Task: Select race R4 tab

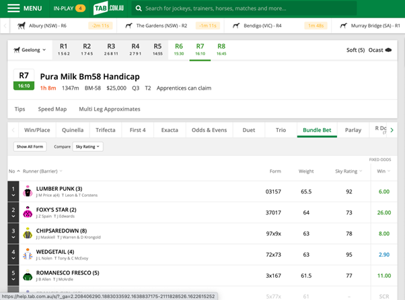Action: pyautogui.click(x=135, y=49)
